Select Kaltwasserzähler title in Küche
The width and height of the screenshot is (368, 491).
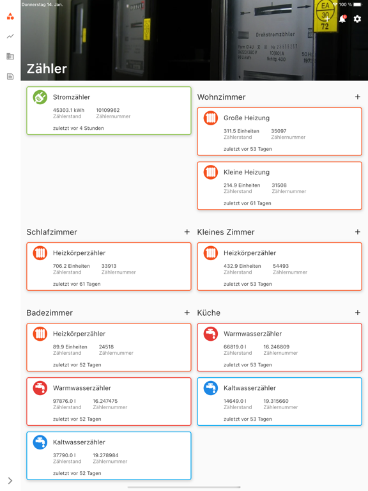[x=250, y=388]
